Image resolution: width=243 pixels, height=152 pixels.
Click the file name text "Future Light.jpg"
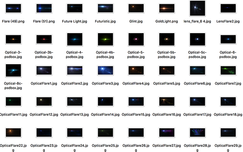75,21
